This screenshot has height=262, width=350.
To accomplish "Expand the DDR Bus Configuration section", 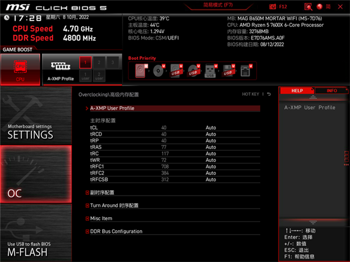I will [x=116, y=231].
